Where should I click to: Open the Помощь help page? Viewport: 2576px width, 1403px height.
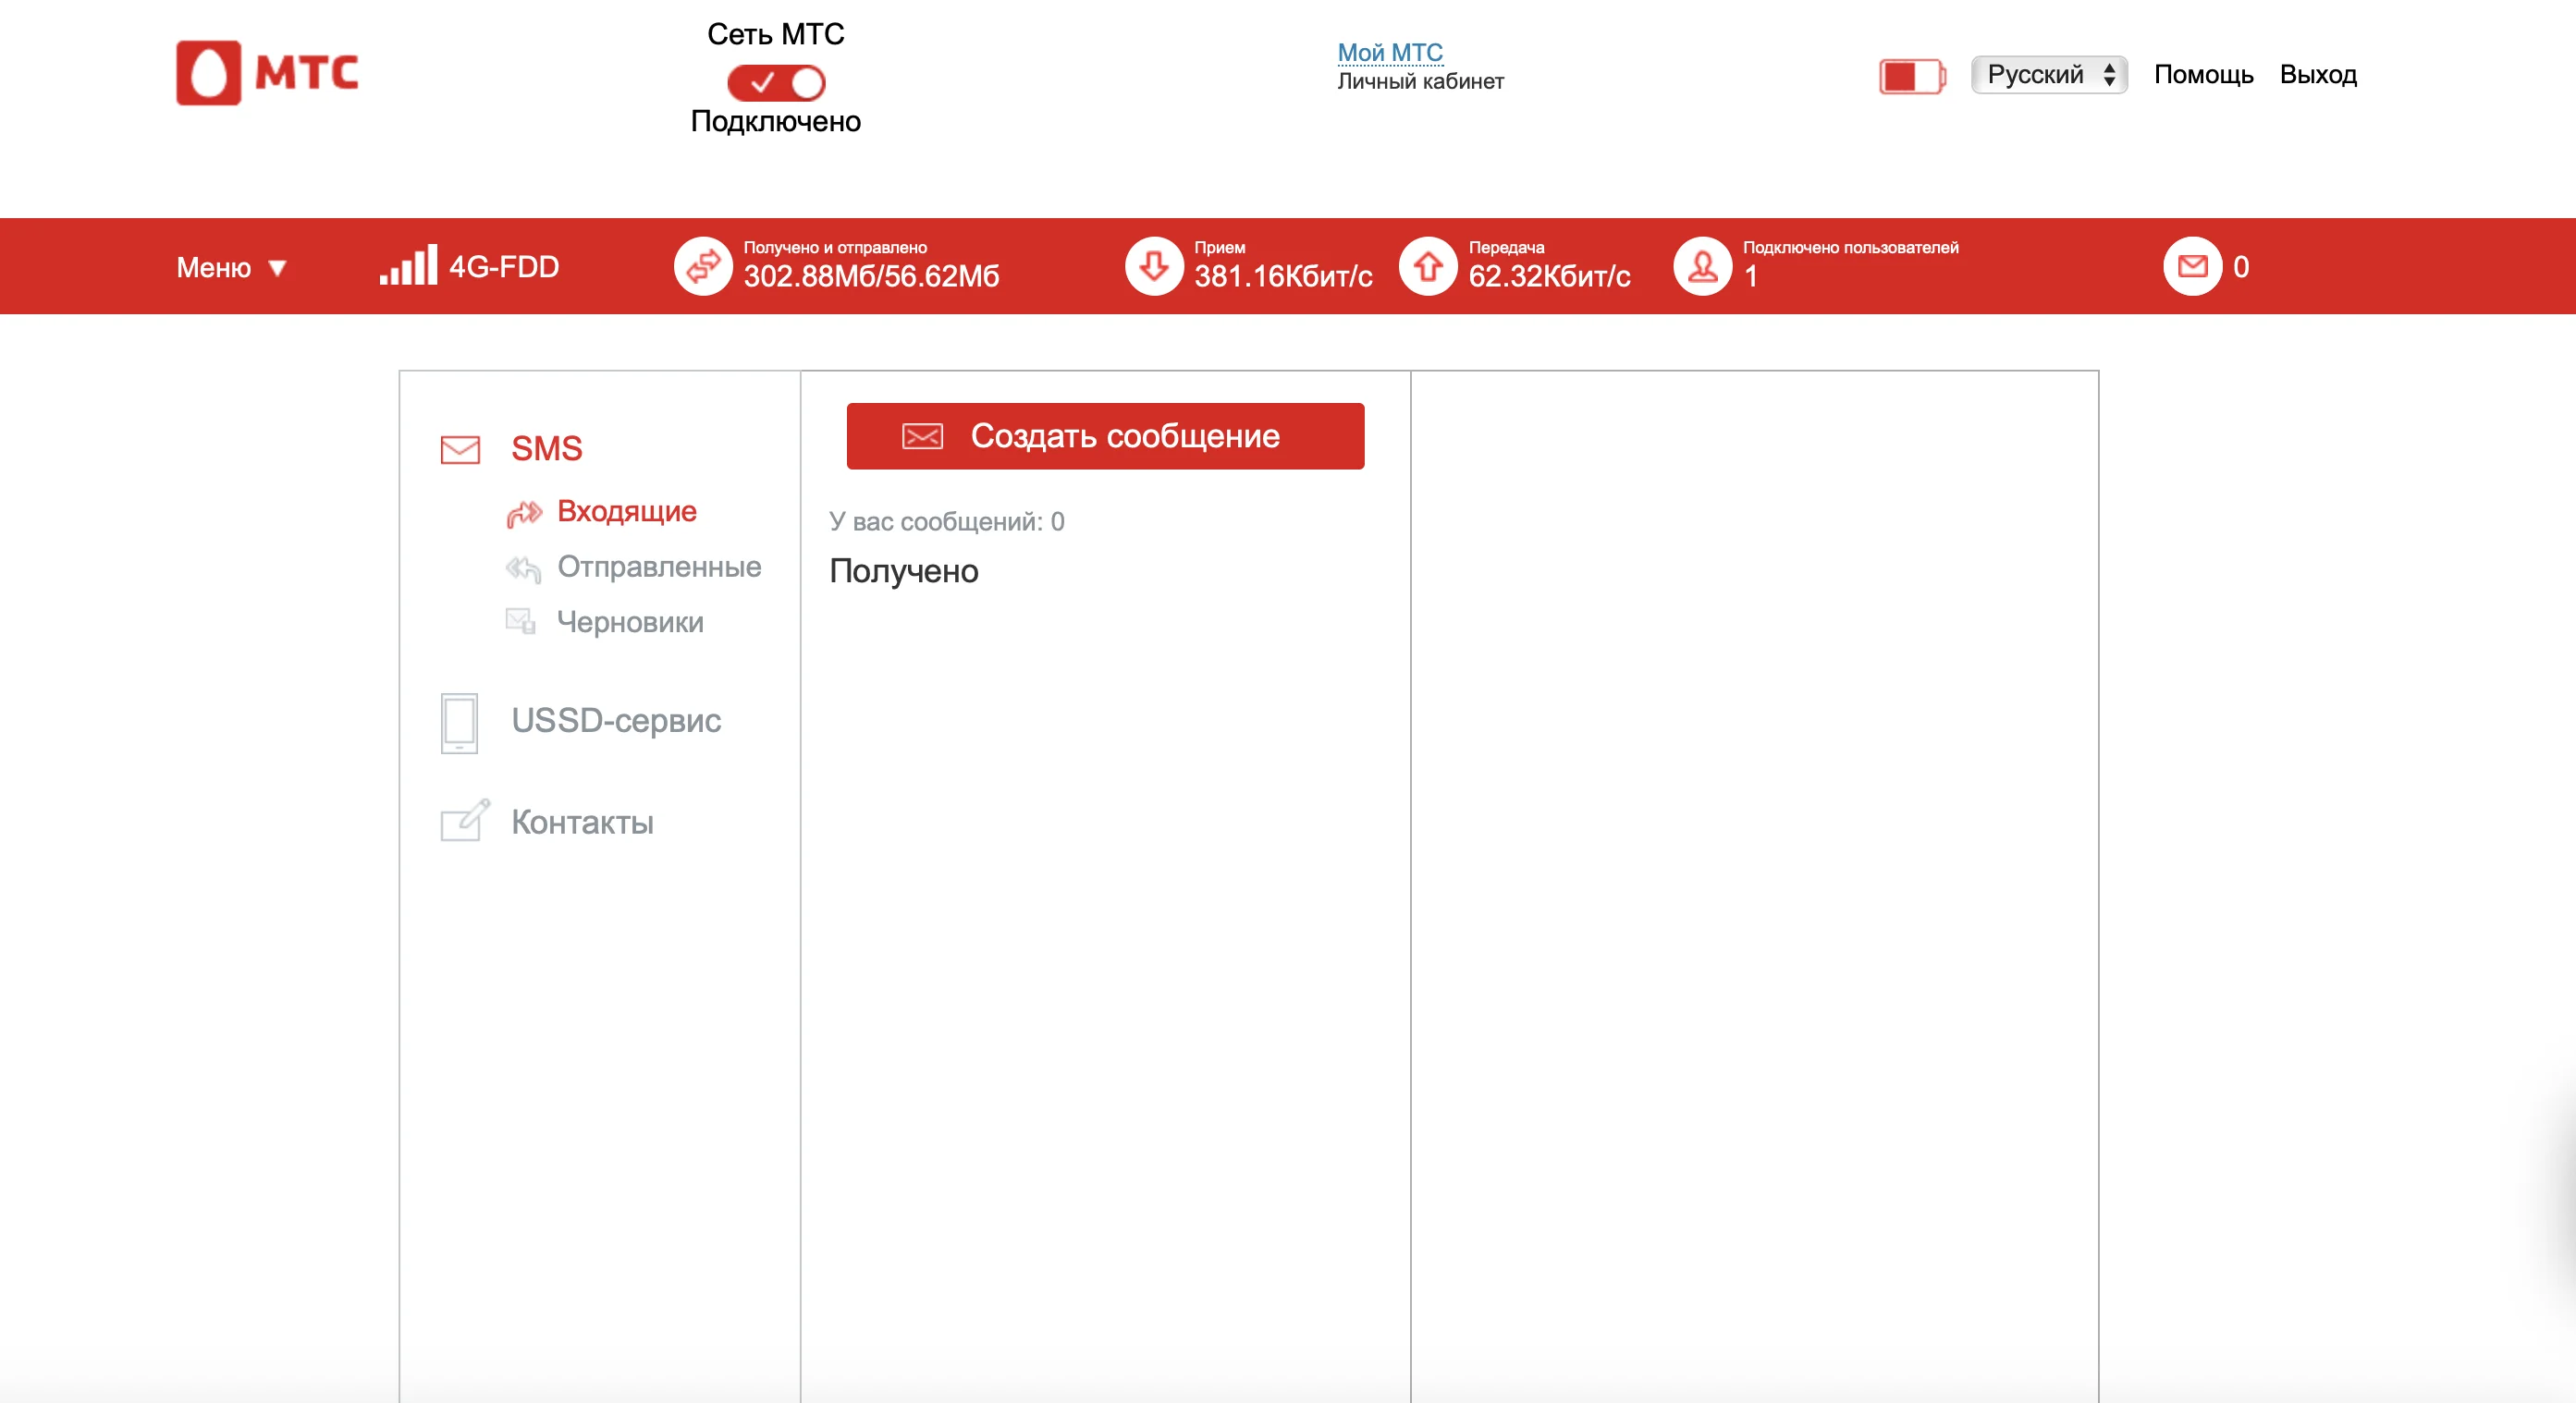click(2202, 75)
